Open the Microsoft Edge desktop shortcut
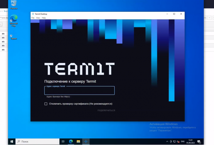The image size is (214, 145). click(14, 19)
